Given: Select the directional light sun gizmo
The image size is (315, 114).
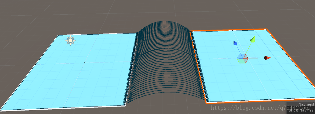Looking at the screenshot, I should pos(70,40).
